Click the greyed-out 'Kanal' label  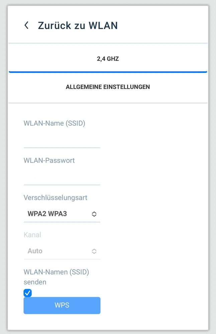(x=32, y=235)
